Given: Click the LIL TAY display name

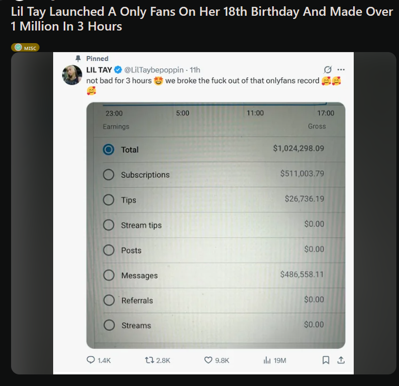Looking at the screenshot, I should click(x=98, y=70).
